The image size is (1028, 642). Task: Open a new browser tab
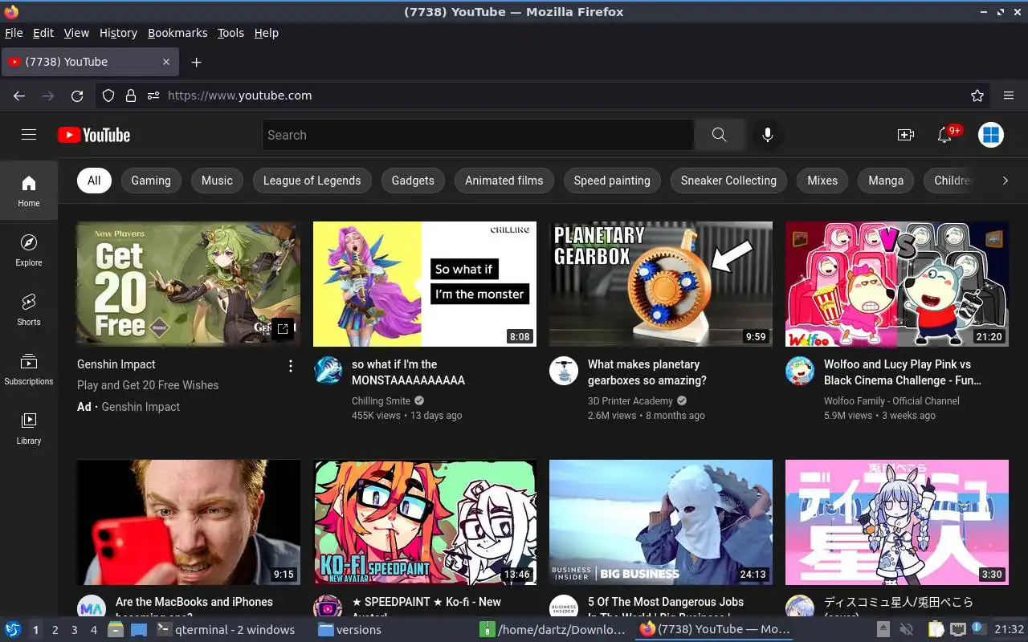click(196, 62)
